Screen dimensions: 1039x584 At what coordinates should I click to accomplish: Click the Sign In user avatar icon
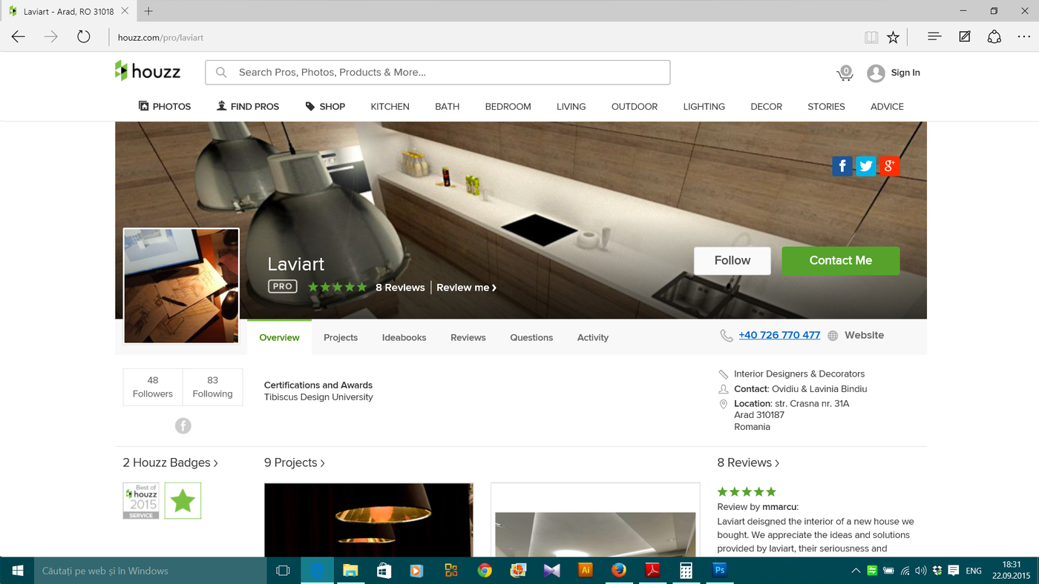pyautogui.click(x=876, y=73)
